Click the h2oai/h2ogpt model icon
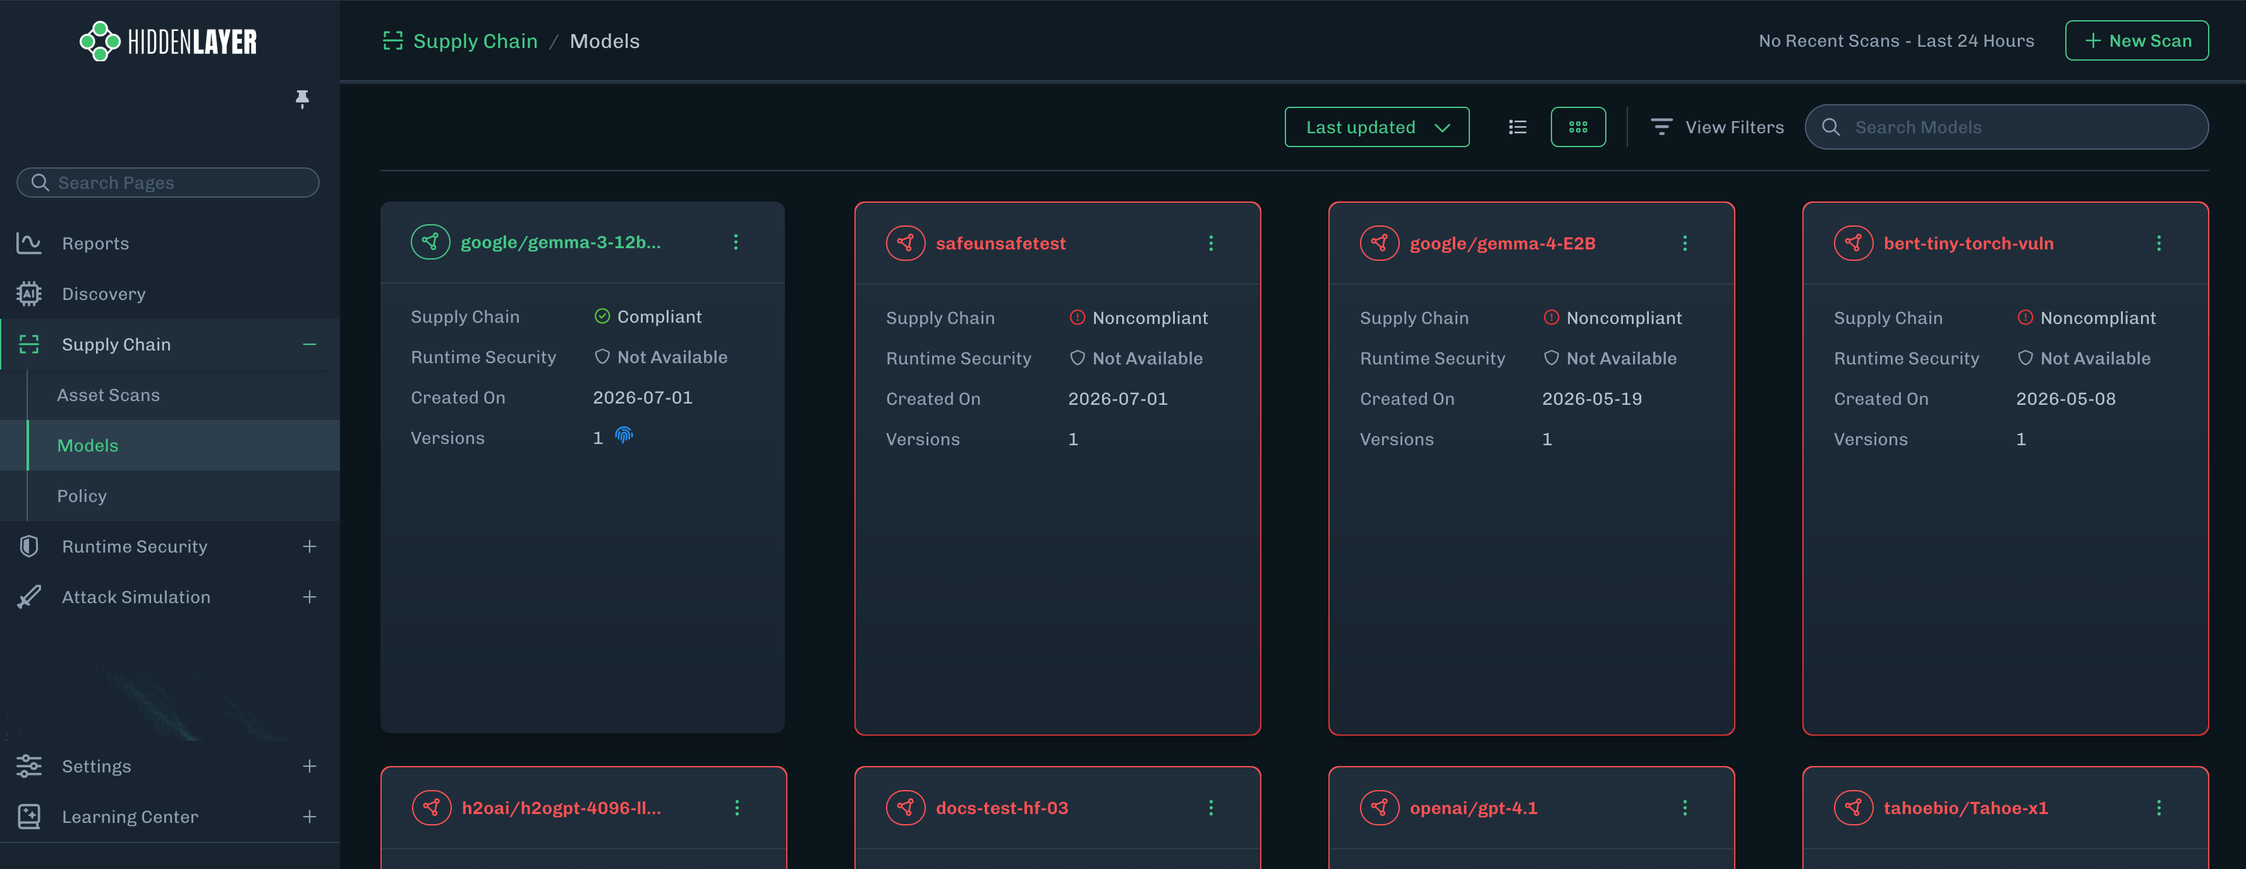 (x=432, y=808)
